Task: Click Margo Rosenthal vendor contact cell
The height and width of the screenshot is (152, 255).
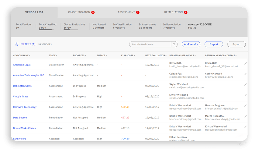Action: 222,118
